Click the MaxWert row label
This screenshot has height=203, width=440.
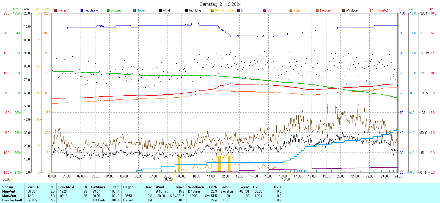pos(9,196)
